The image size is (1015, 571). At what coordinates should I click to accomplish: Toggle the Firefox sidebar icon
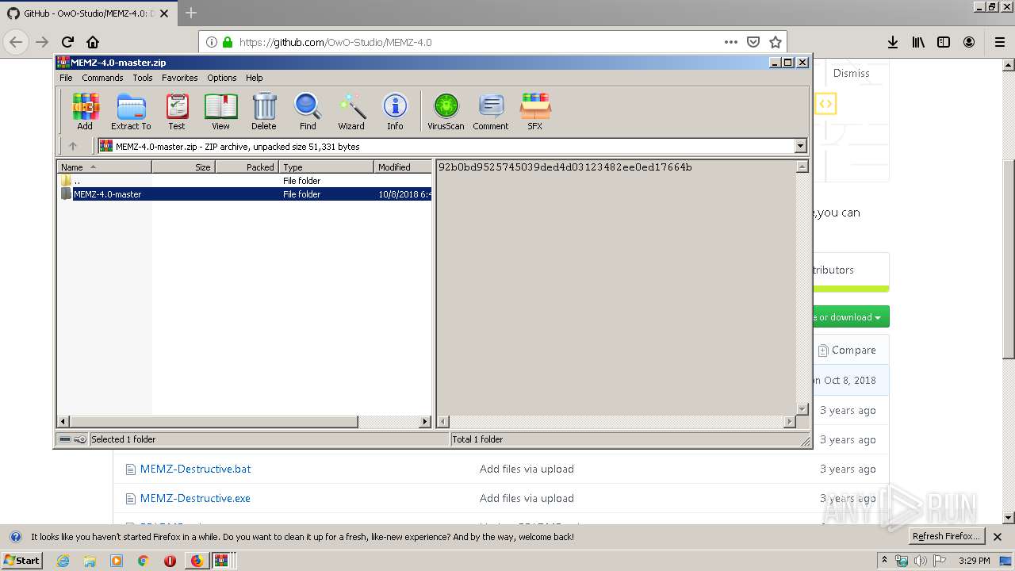[944, 42]
